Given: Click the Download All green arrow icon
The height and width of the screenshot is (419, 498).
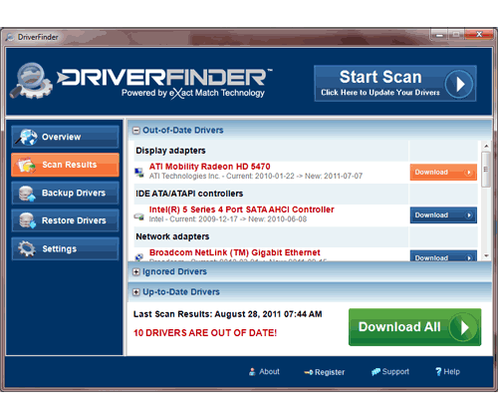Looking at the screenshot, I should 464,327.
